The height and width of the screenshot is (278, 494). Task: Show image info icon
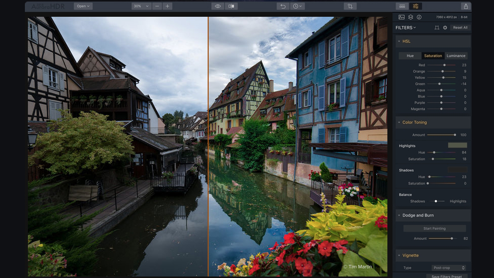pyautogui.click(x=419, y=17)
